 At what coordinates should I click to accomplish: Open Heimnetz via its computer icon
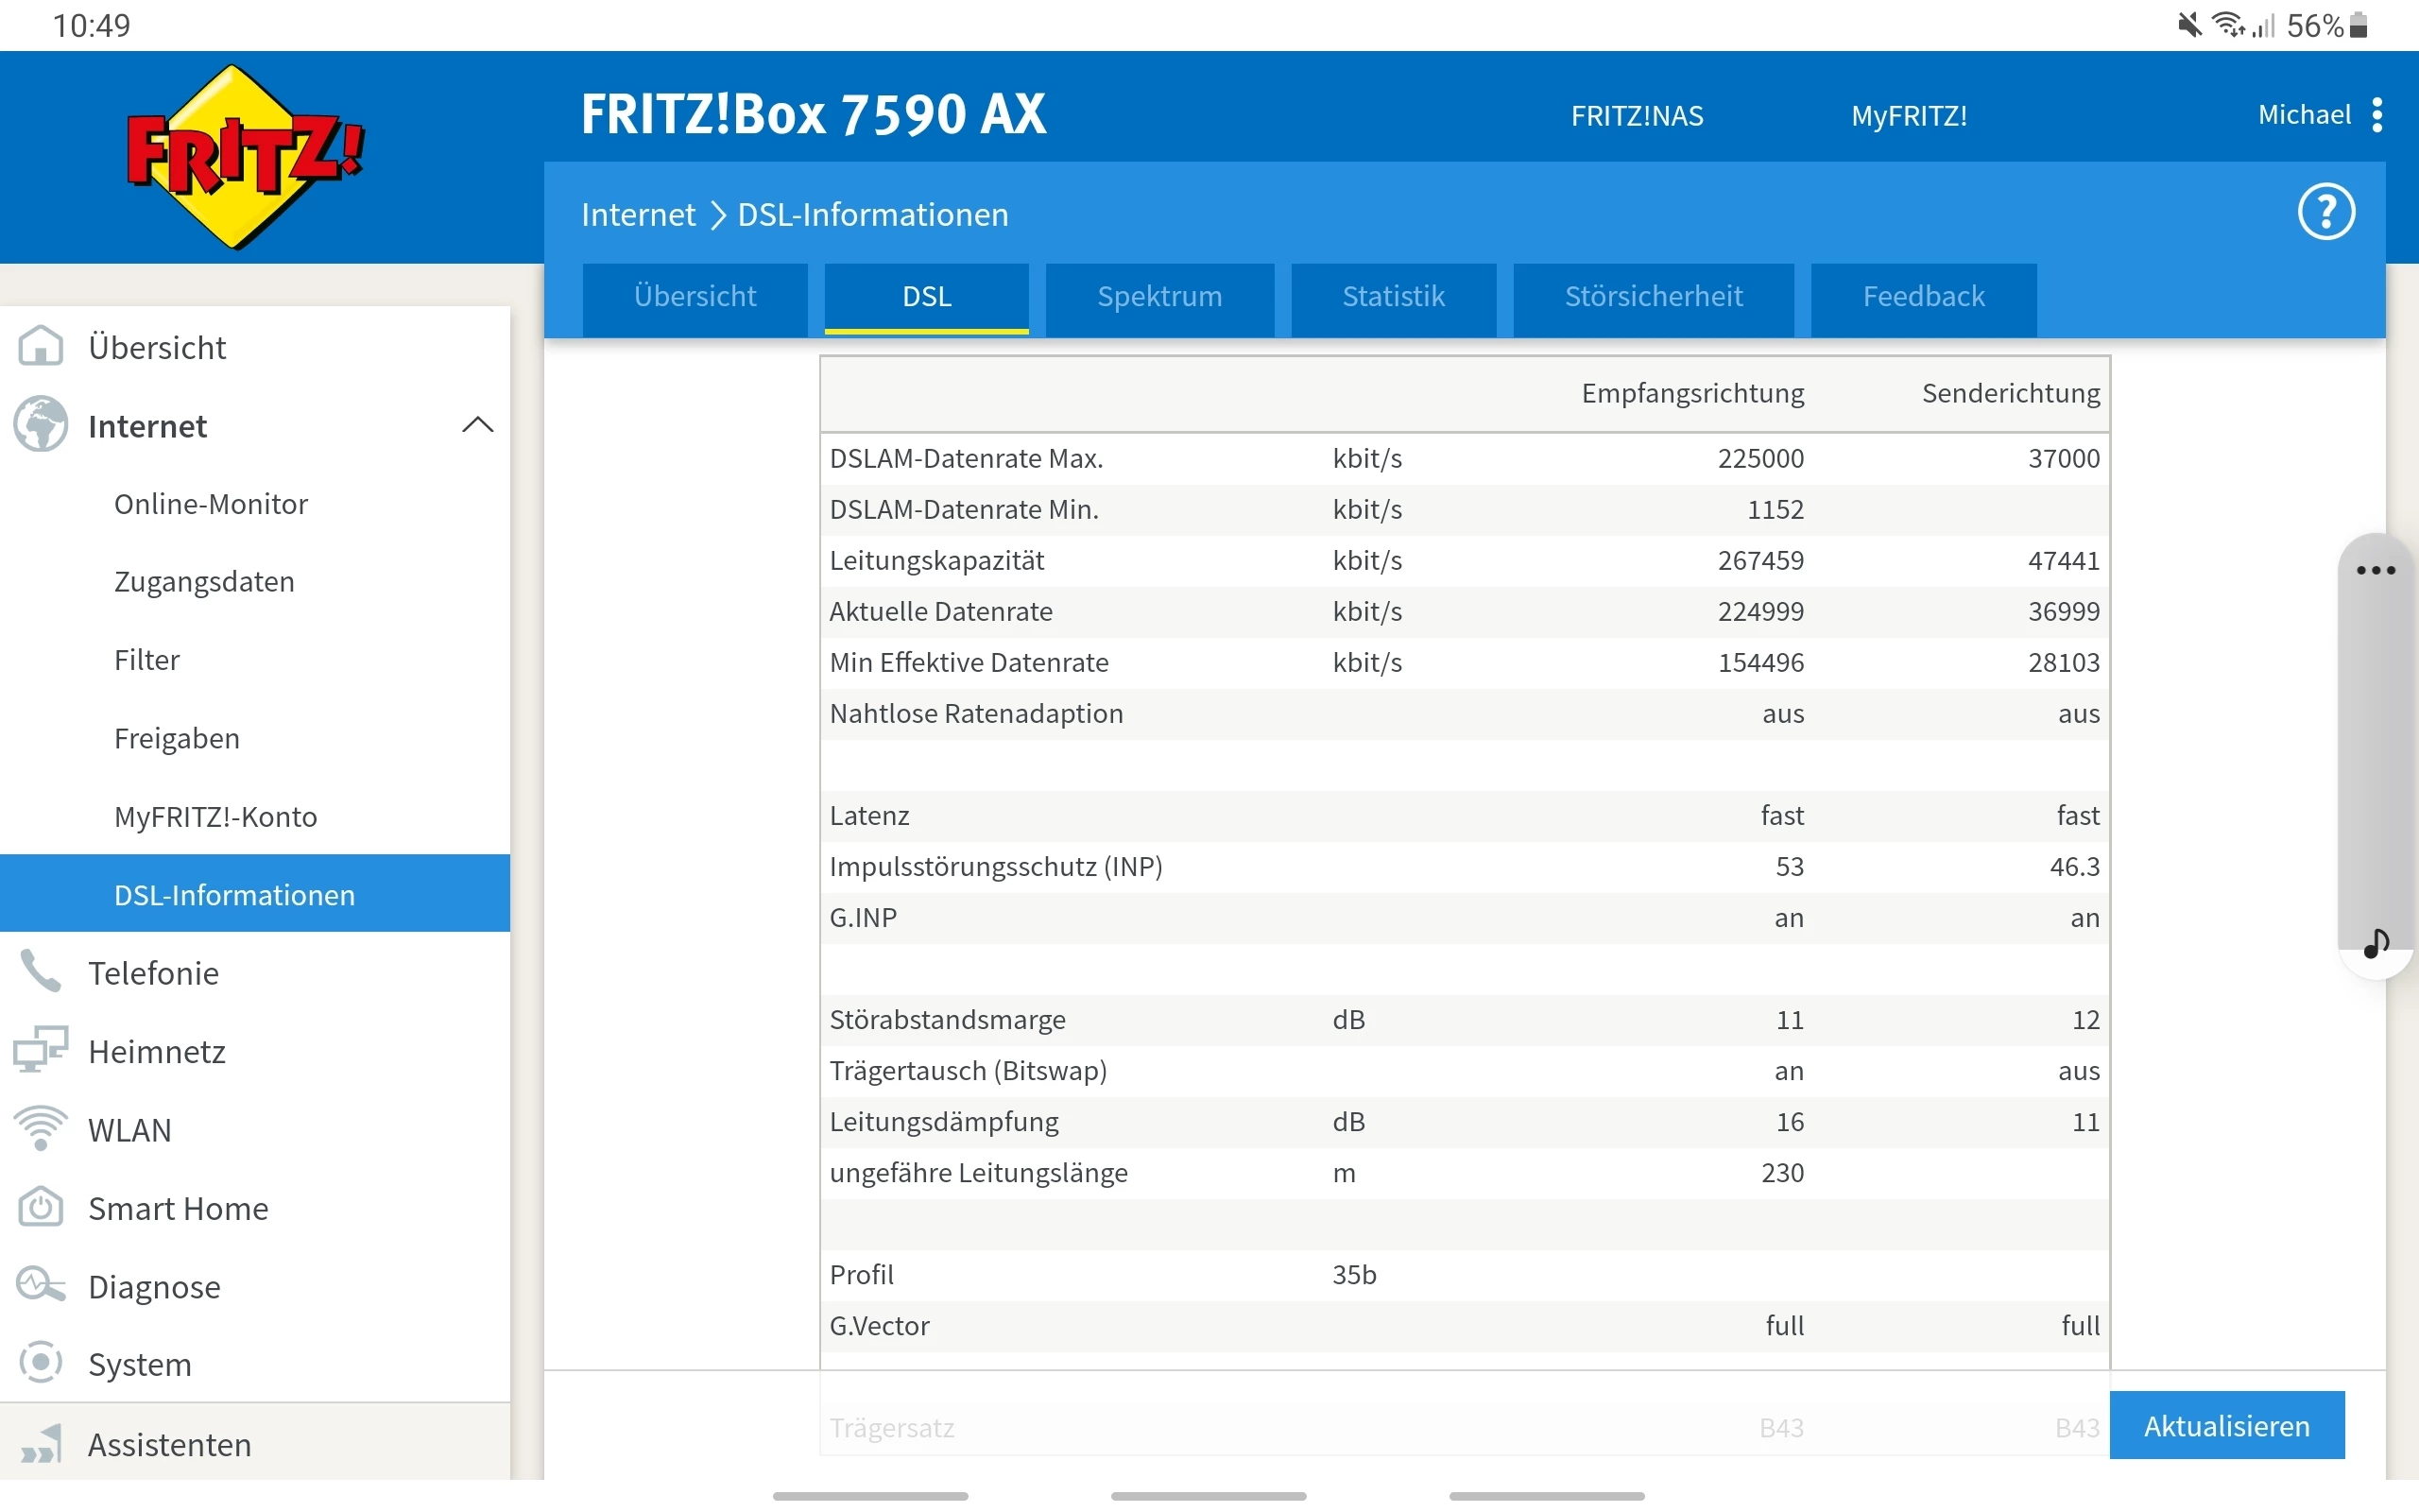pos(40,1050)
